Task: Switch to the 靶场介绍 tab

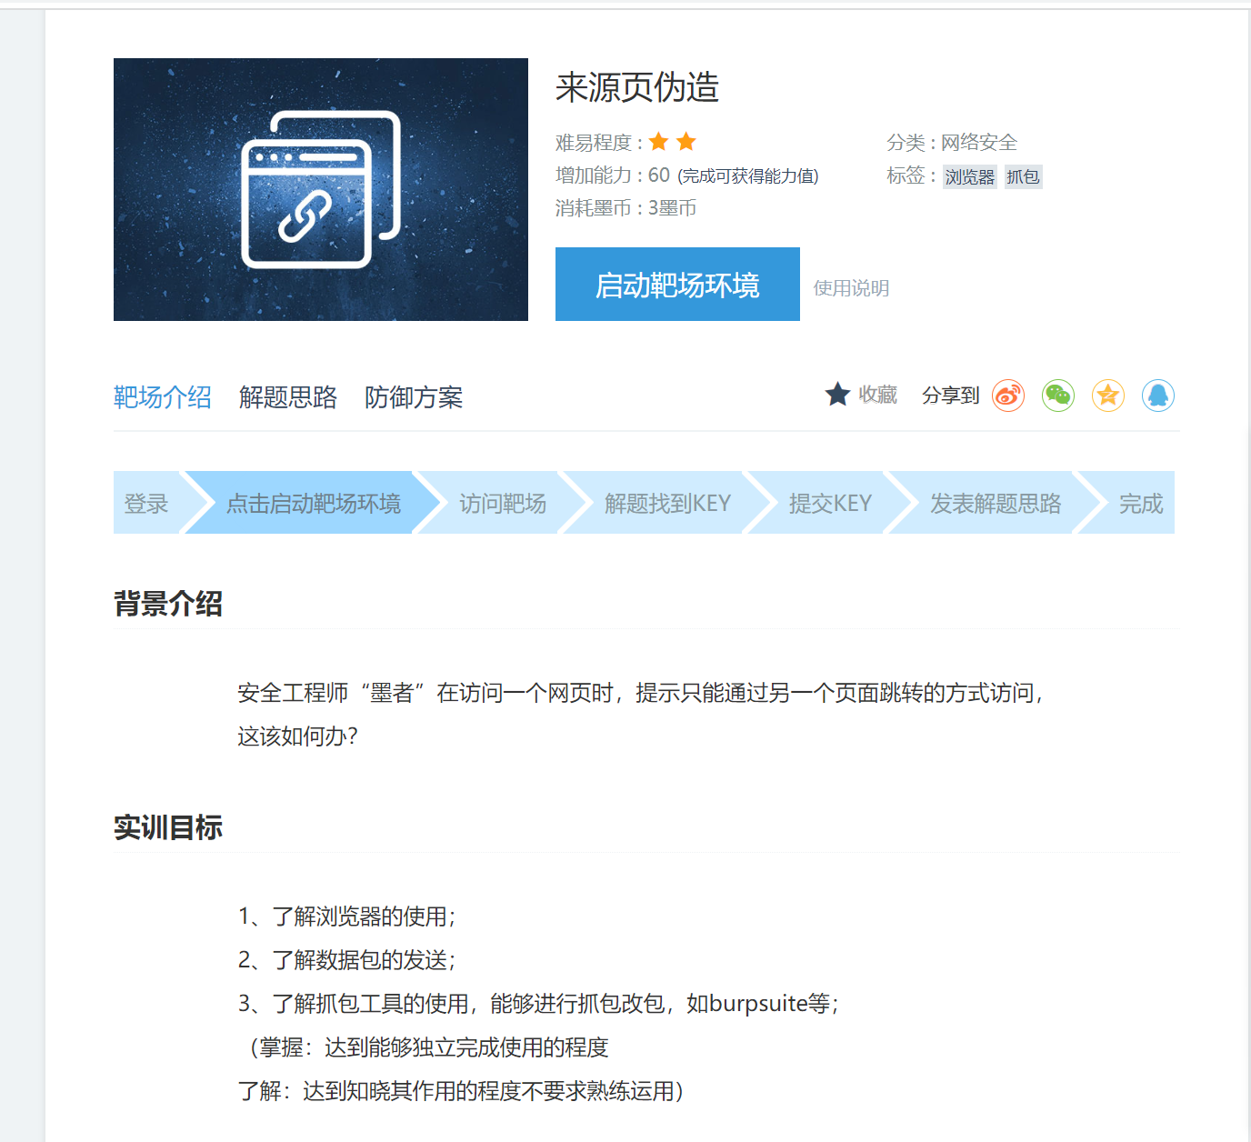Action: (163, 397)
